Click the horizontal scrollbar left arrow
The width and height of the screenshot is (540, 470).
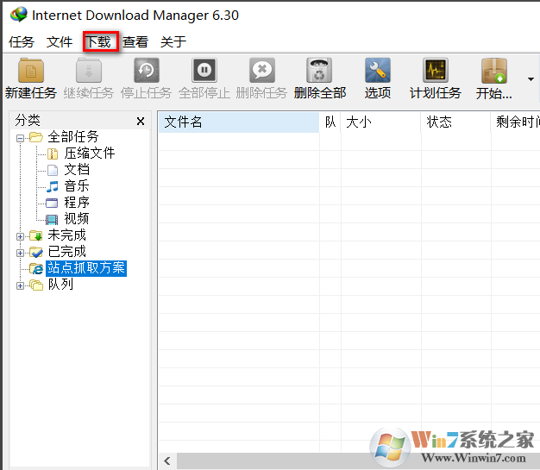tap(167, 461)
